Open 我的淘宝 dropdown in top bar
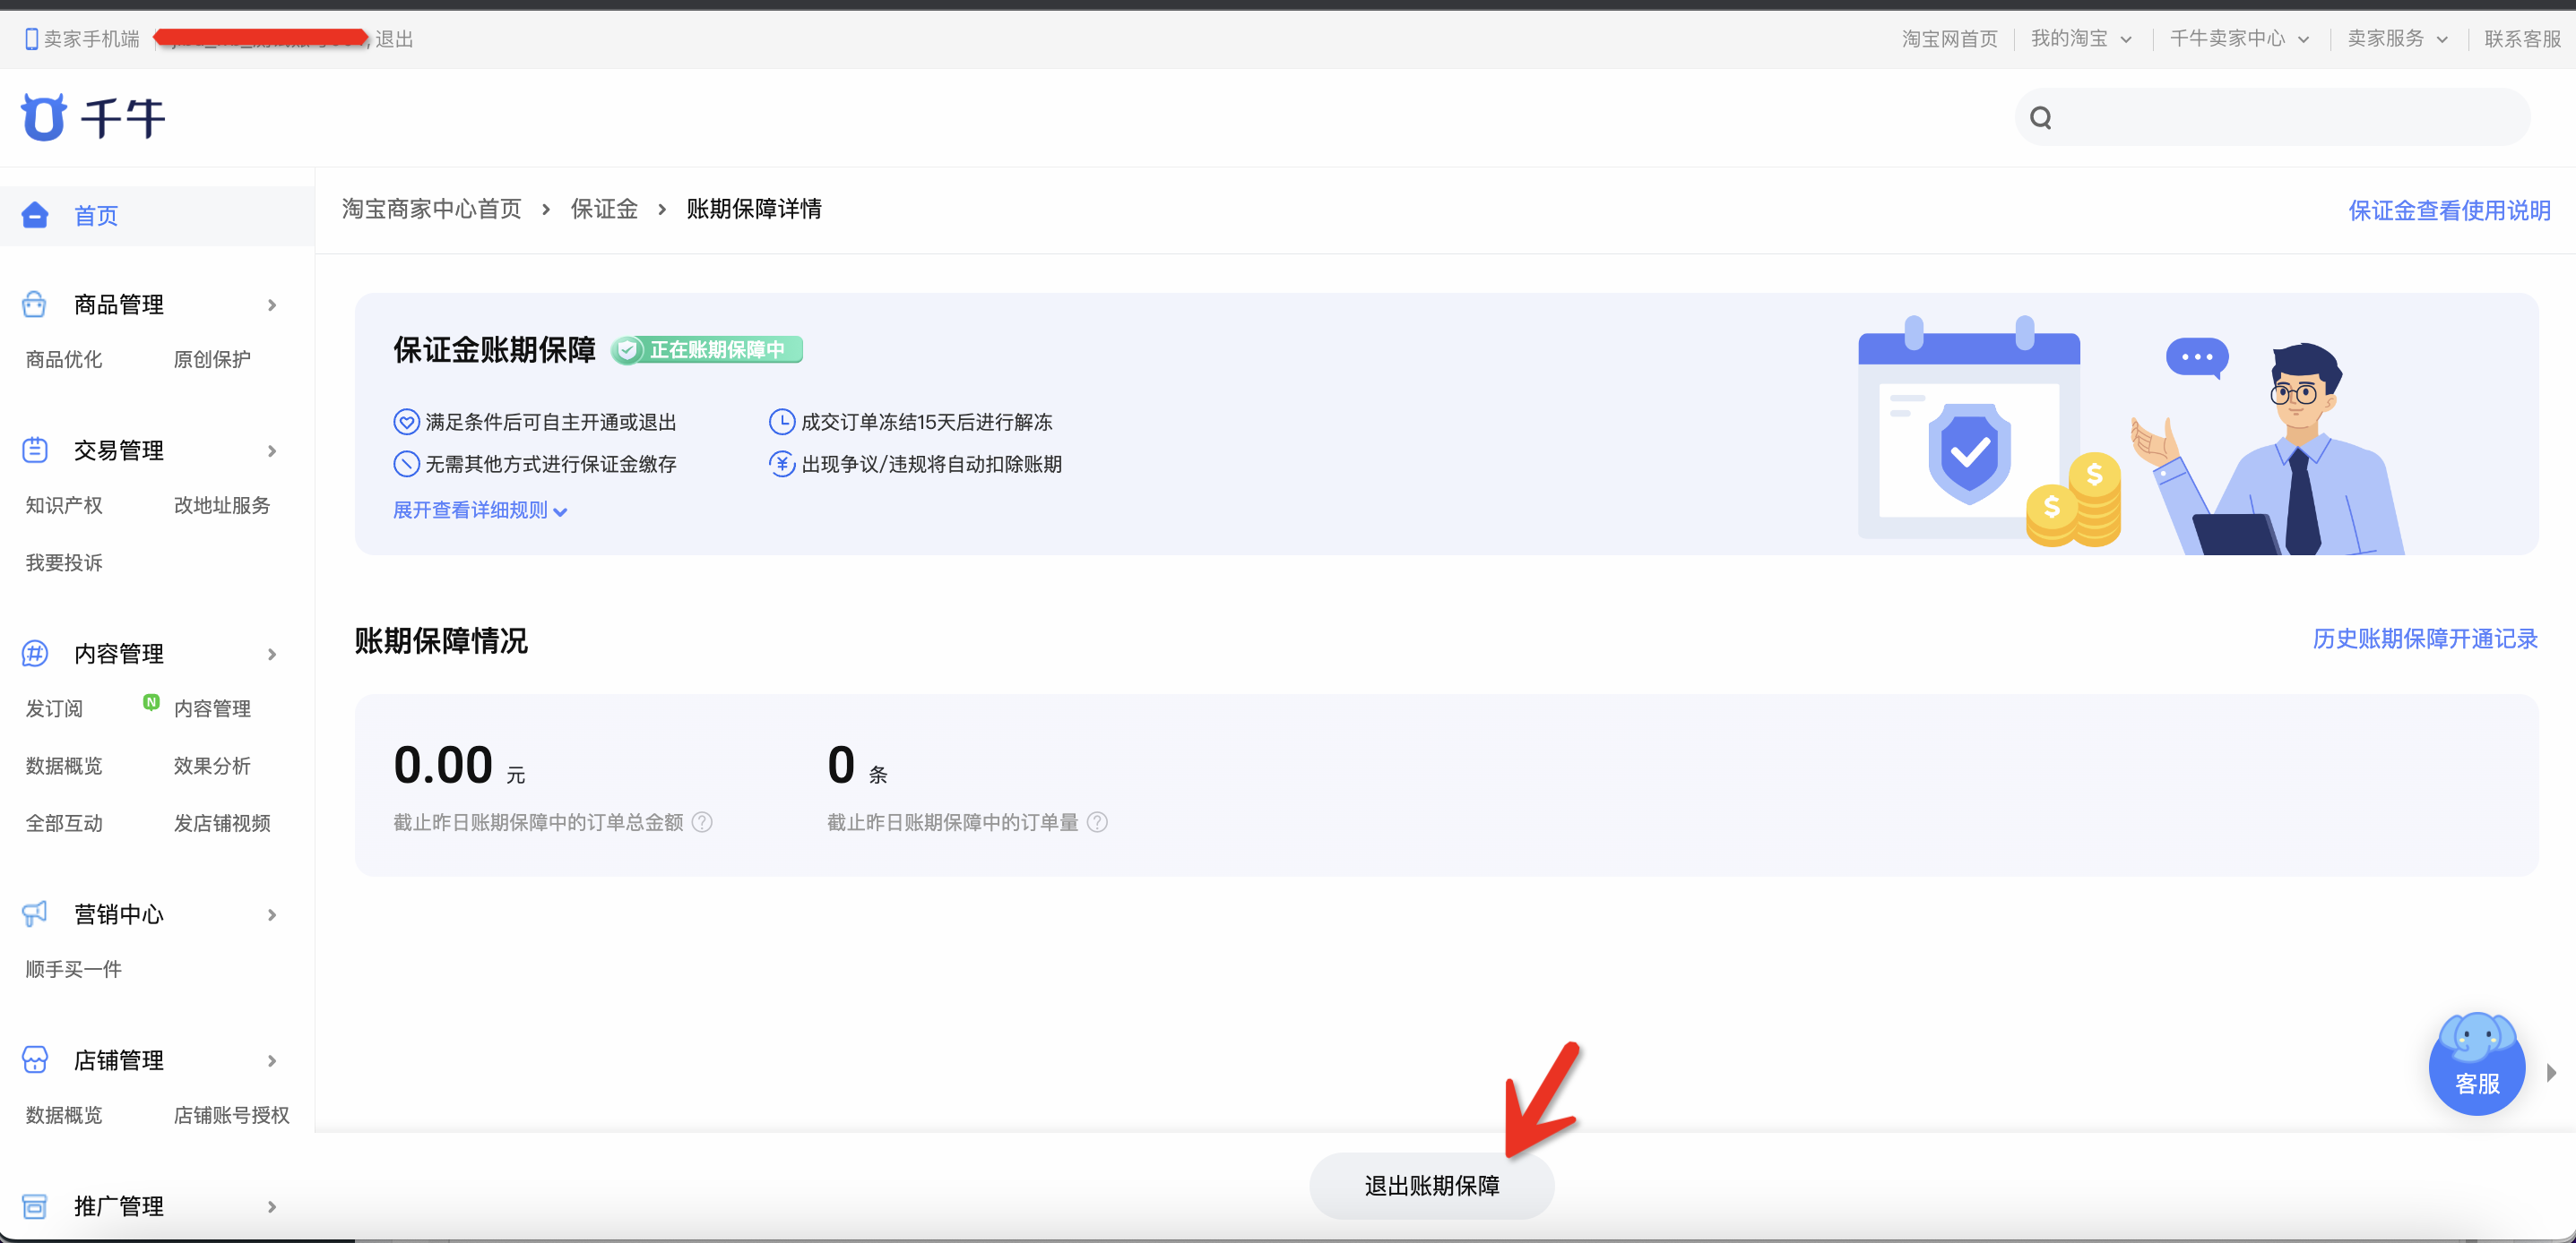The width and height of the screenshot is (2576, 1243). click(x=2081, y=39)
